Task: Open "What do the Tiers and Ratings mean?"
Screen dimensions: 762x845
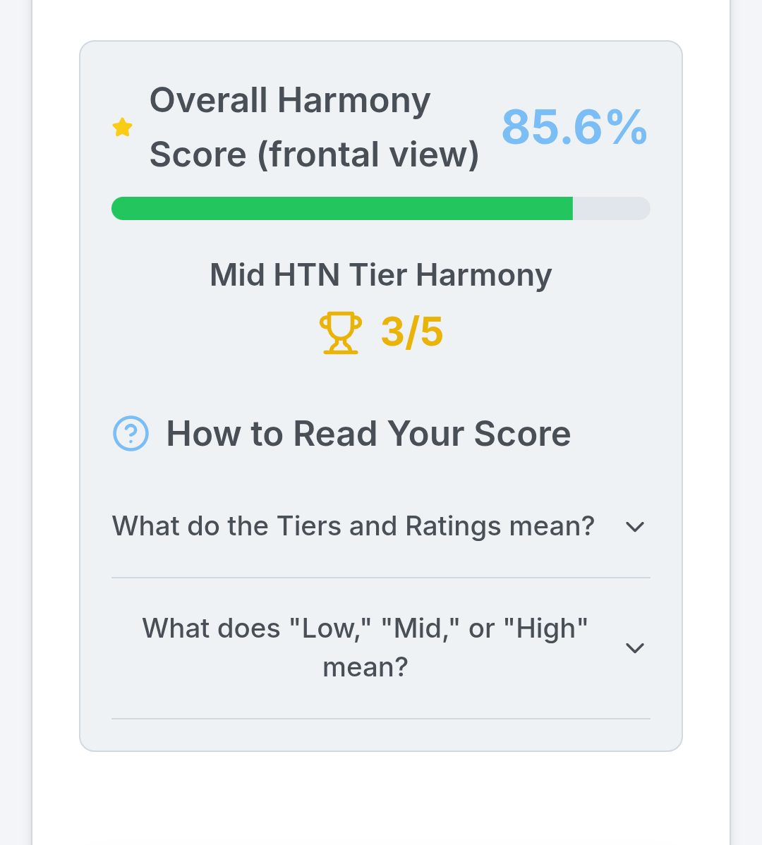Action: pyautogui.click(x=353, y=526)
